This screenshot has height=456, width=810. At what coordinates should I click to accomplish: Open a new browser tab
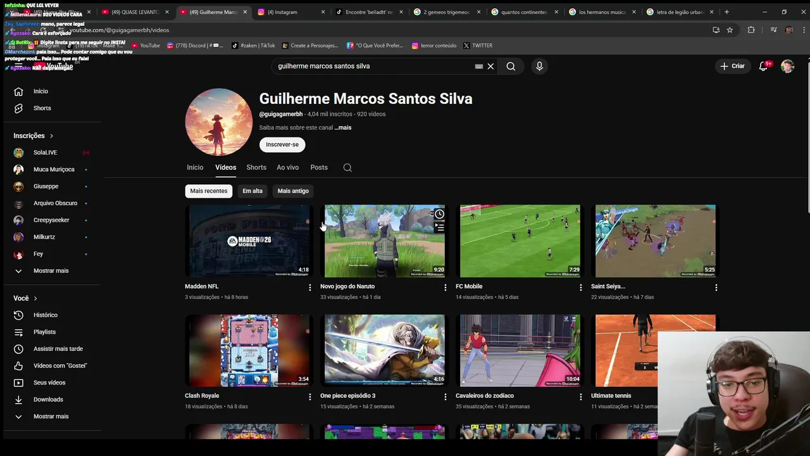click(726, 12)
